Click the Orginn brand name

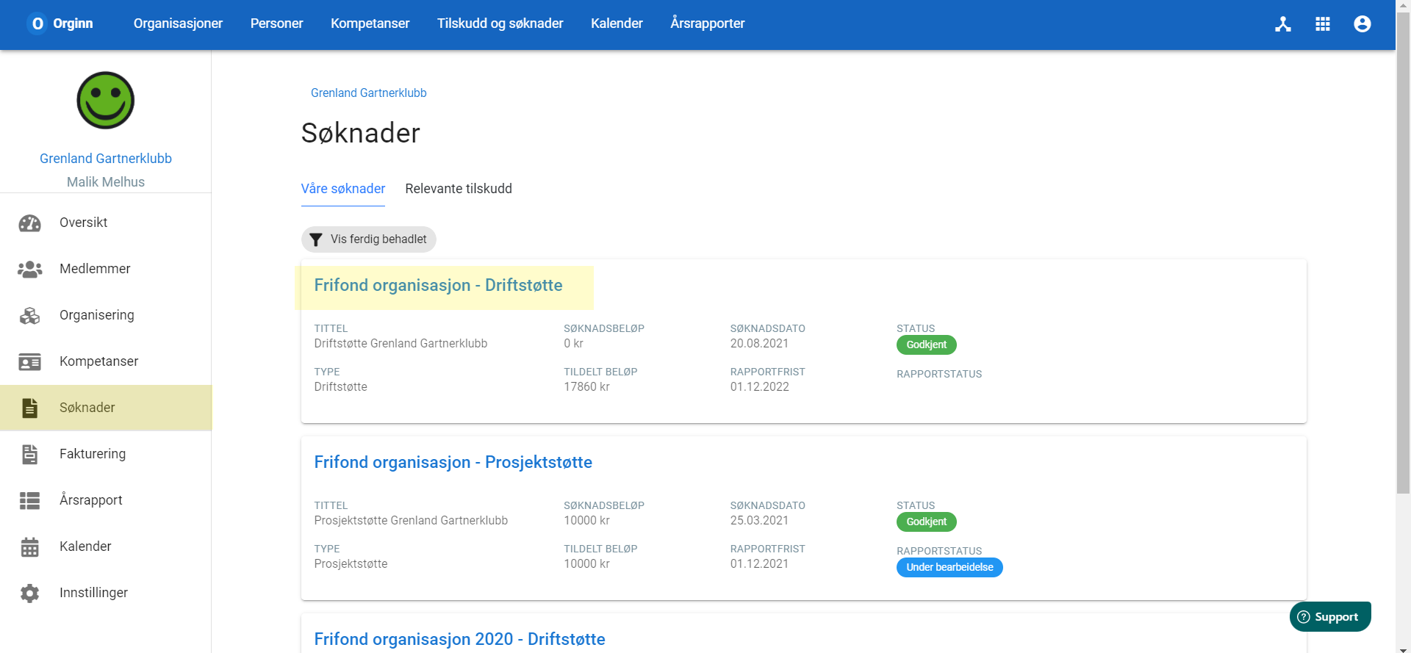pos(73,24)
